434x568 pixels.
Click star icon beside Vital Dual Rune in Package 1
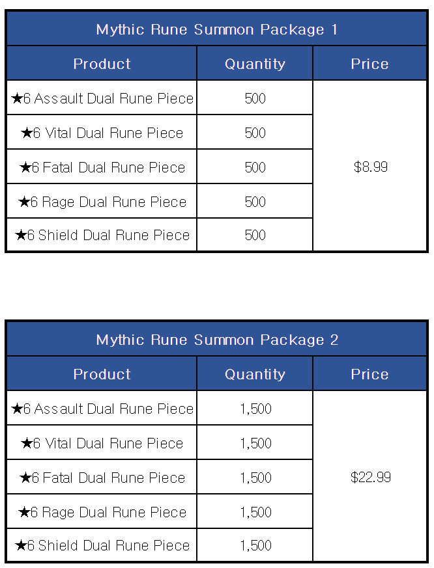[x=27, y=133]
